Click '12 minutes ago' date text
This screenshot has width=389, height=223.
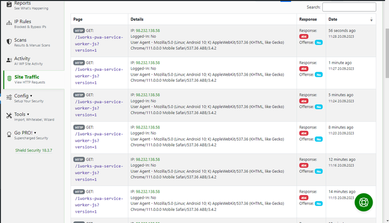tap(342, 159)
